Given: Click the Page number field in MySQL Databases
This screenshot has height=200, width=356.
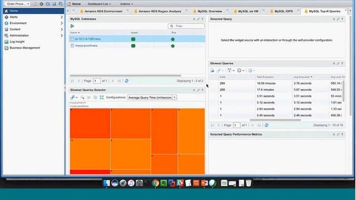Looking at the screenshot, I should 97,81.
